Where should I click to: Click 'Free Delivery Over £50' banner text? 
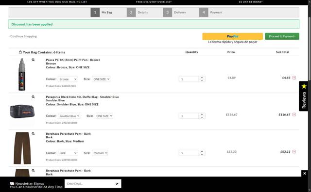click(154, 2)
